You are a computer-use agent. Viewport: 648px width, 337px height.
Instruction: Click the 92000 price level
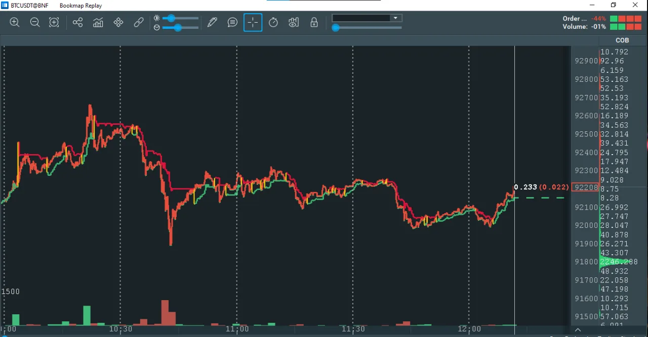pos(586,225)
